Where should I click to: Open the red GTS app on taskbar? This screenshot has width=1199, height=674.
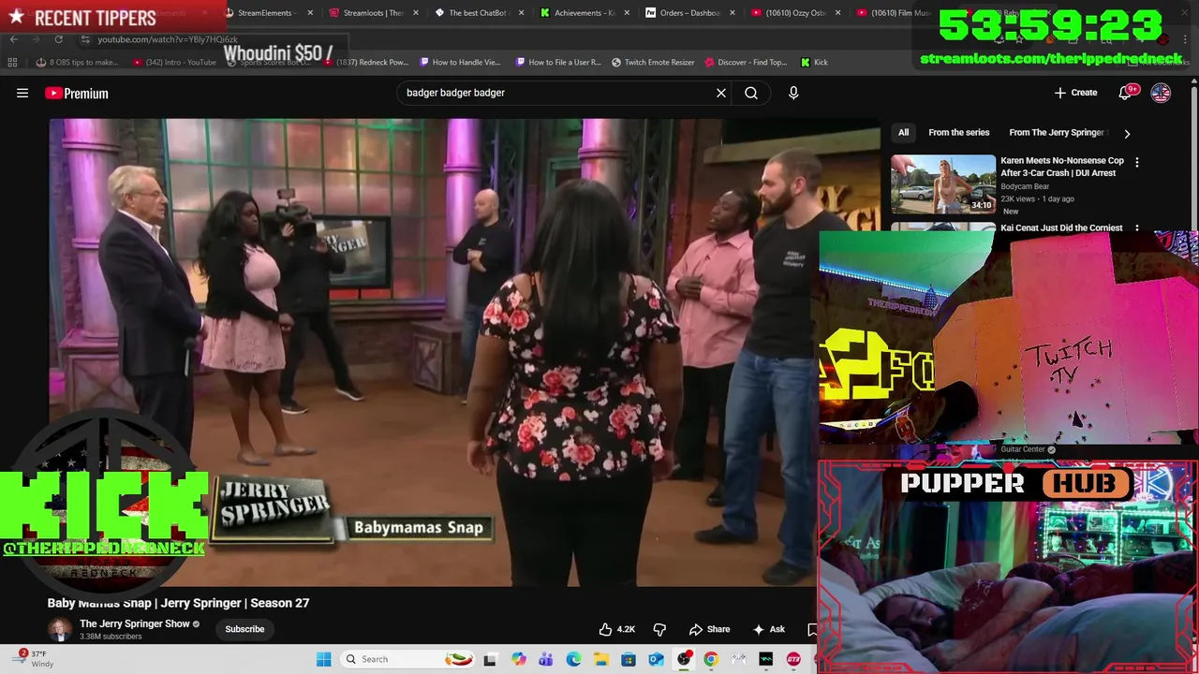793,659
